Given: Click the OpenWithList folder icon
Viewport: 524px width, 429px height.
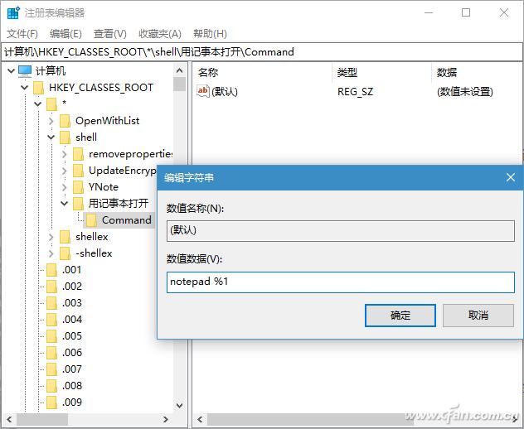Looking at the screenshot, I should [65, 121].
